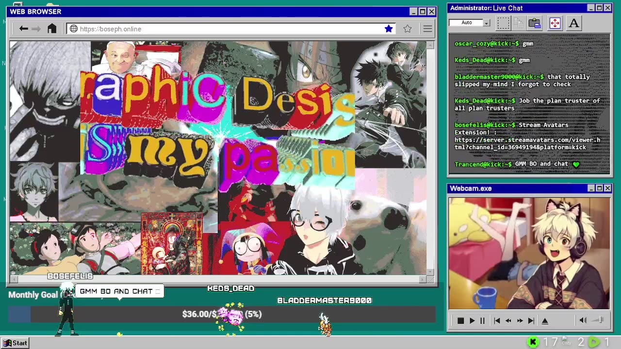This screenshot has height=349, width=621.
Task: Click the https://boseph.online address field
Action: pos(230,29)
